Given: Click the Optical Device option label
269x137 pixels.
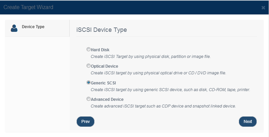Looking at the screenshot, I should point(104,66).
